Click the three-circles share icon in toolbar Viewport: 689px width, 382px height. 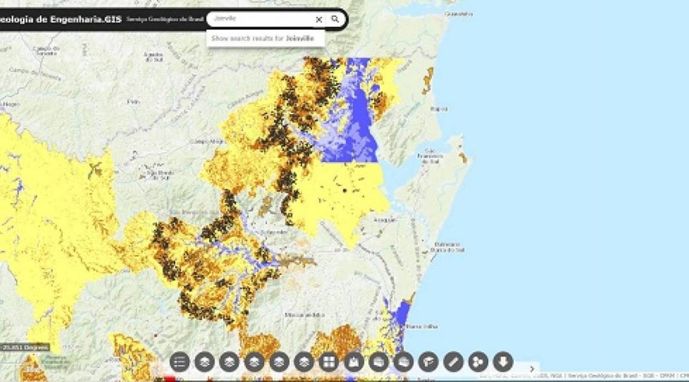[477, 362]
